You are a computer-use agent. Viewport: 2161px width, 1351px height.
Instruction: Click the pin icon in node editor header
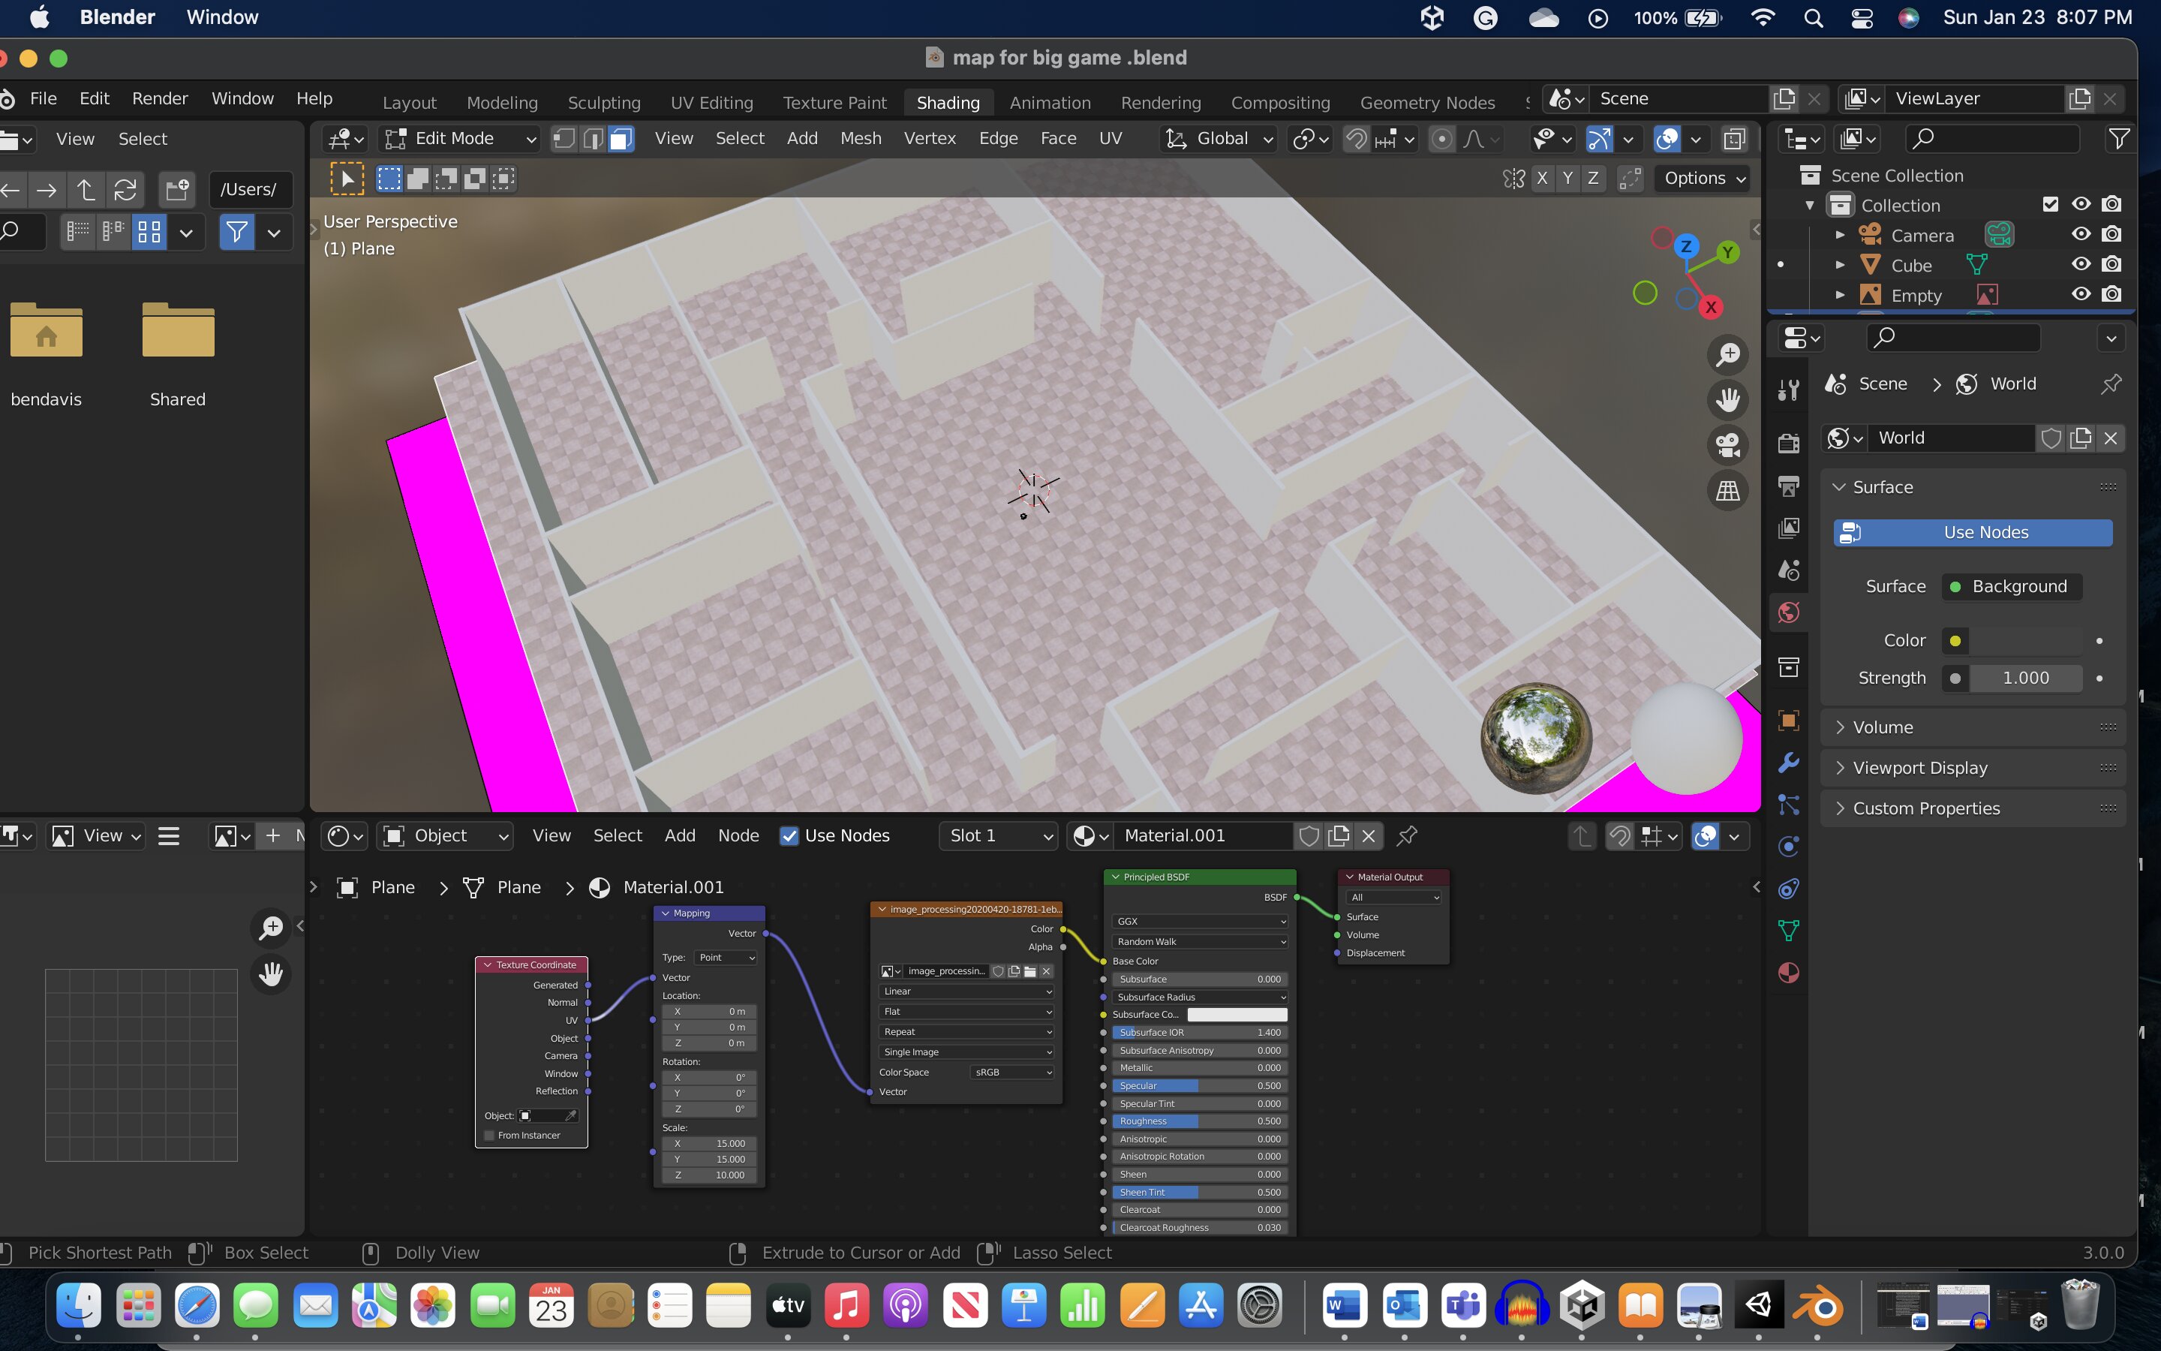pos(1408,835)
